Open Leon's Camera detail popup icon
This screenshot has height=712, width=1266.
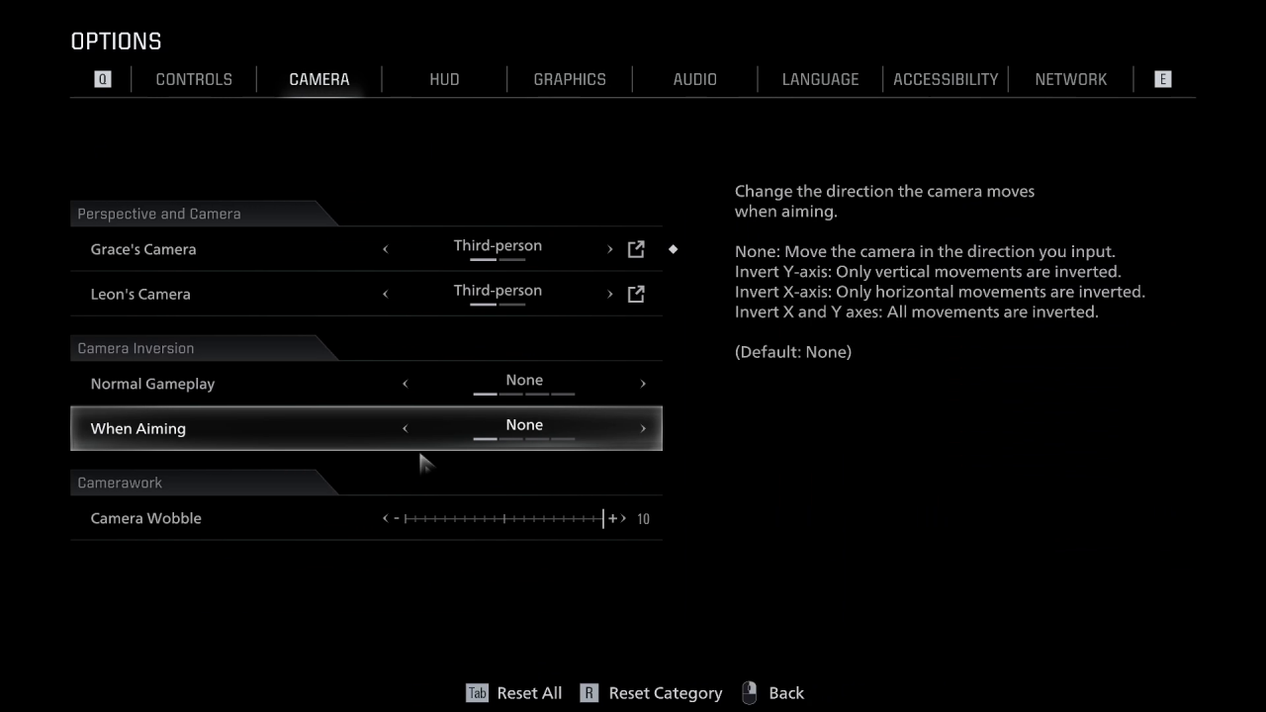pos(636,294)
